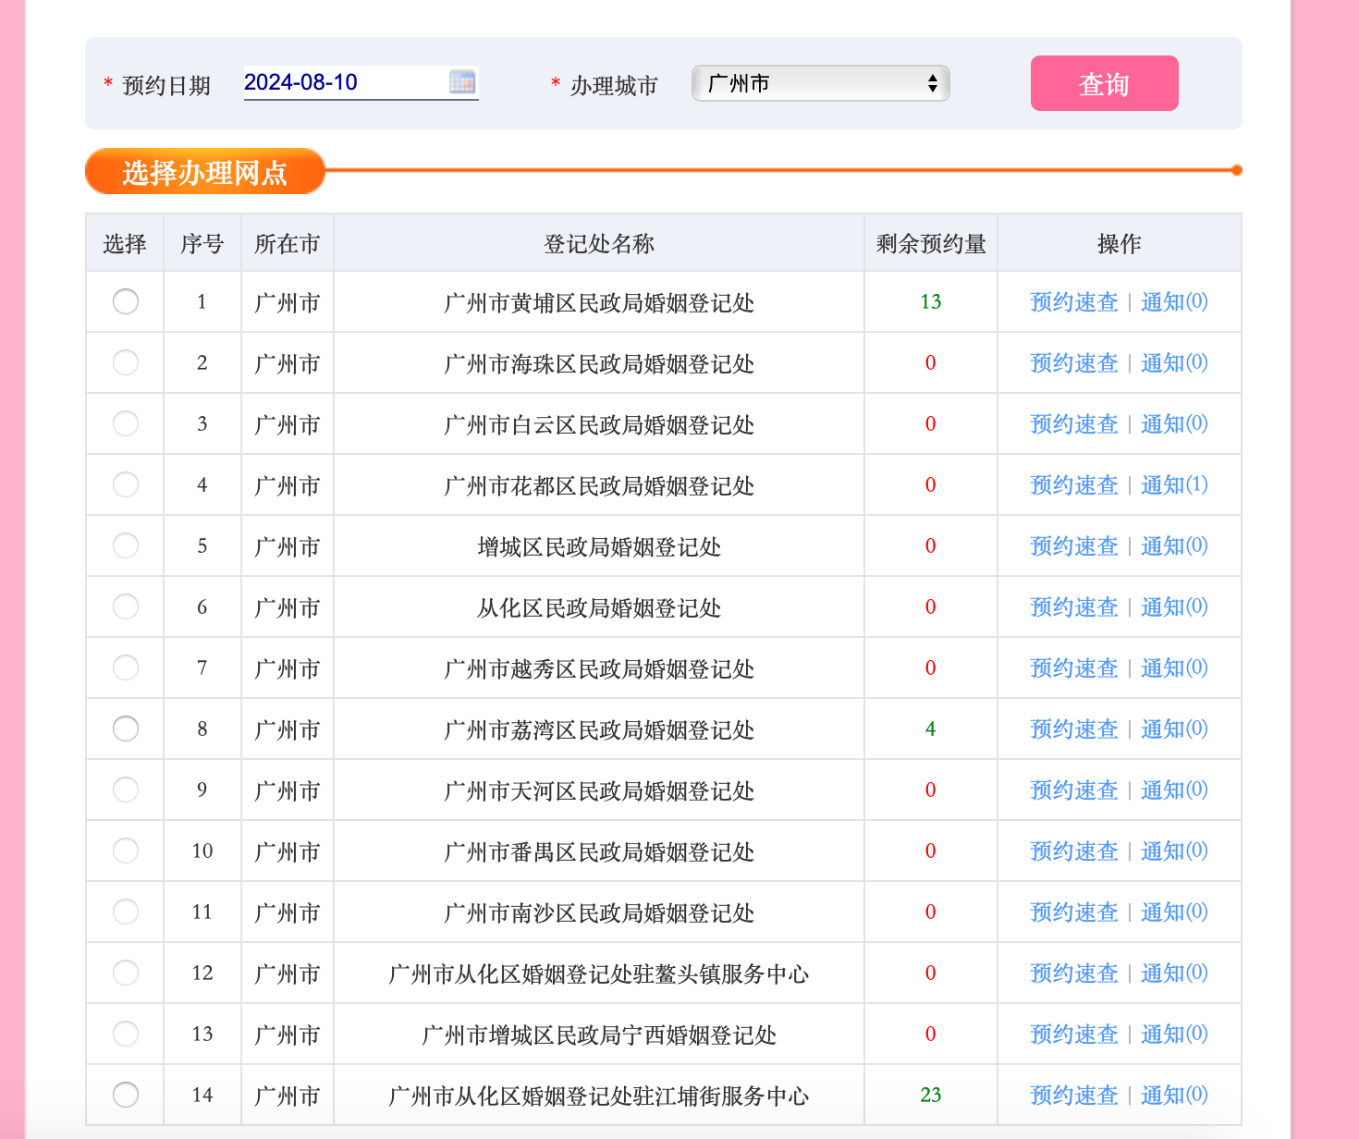1359x1139 pixels.
Task: Click the 剩余预约量 column header
Action: (x=930, y=244)
